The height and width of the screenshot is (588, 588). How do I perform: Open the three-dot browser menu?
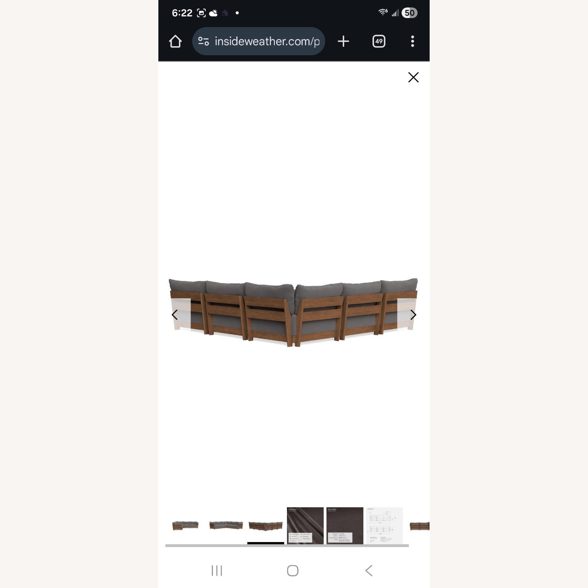412,41
